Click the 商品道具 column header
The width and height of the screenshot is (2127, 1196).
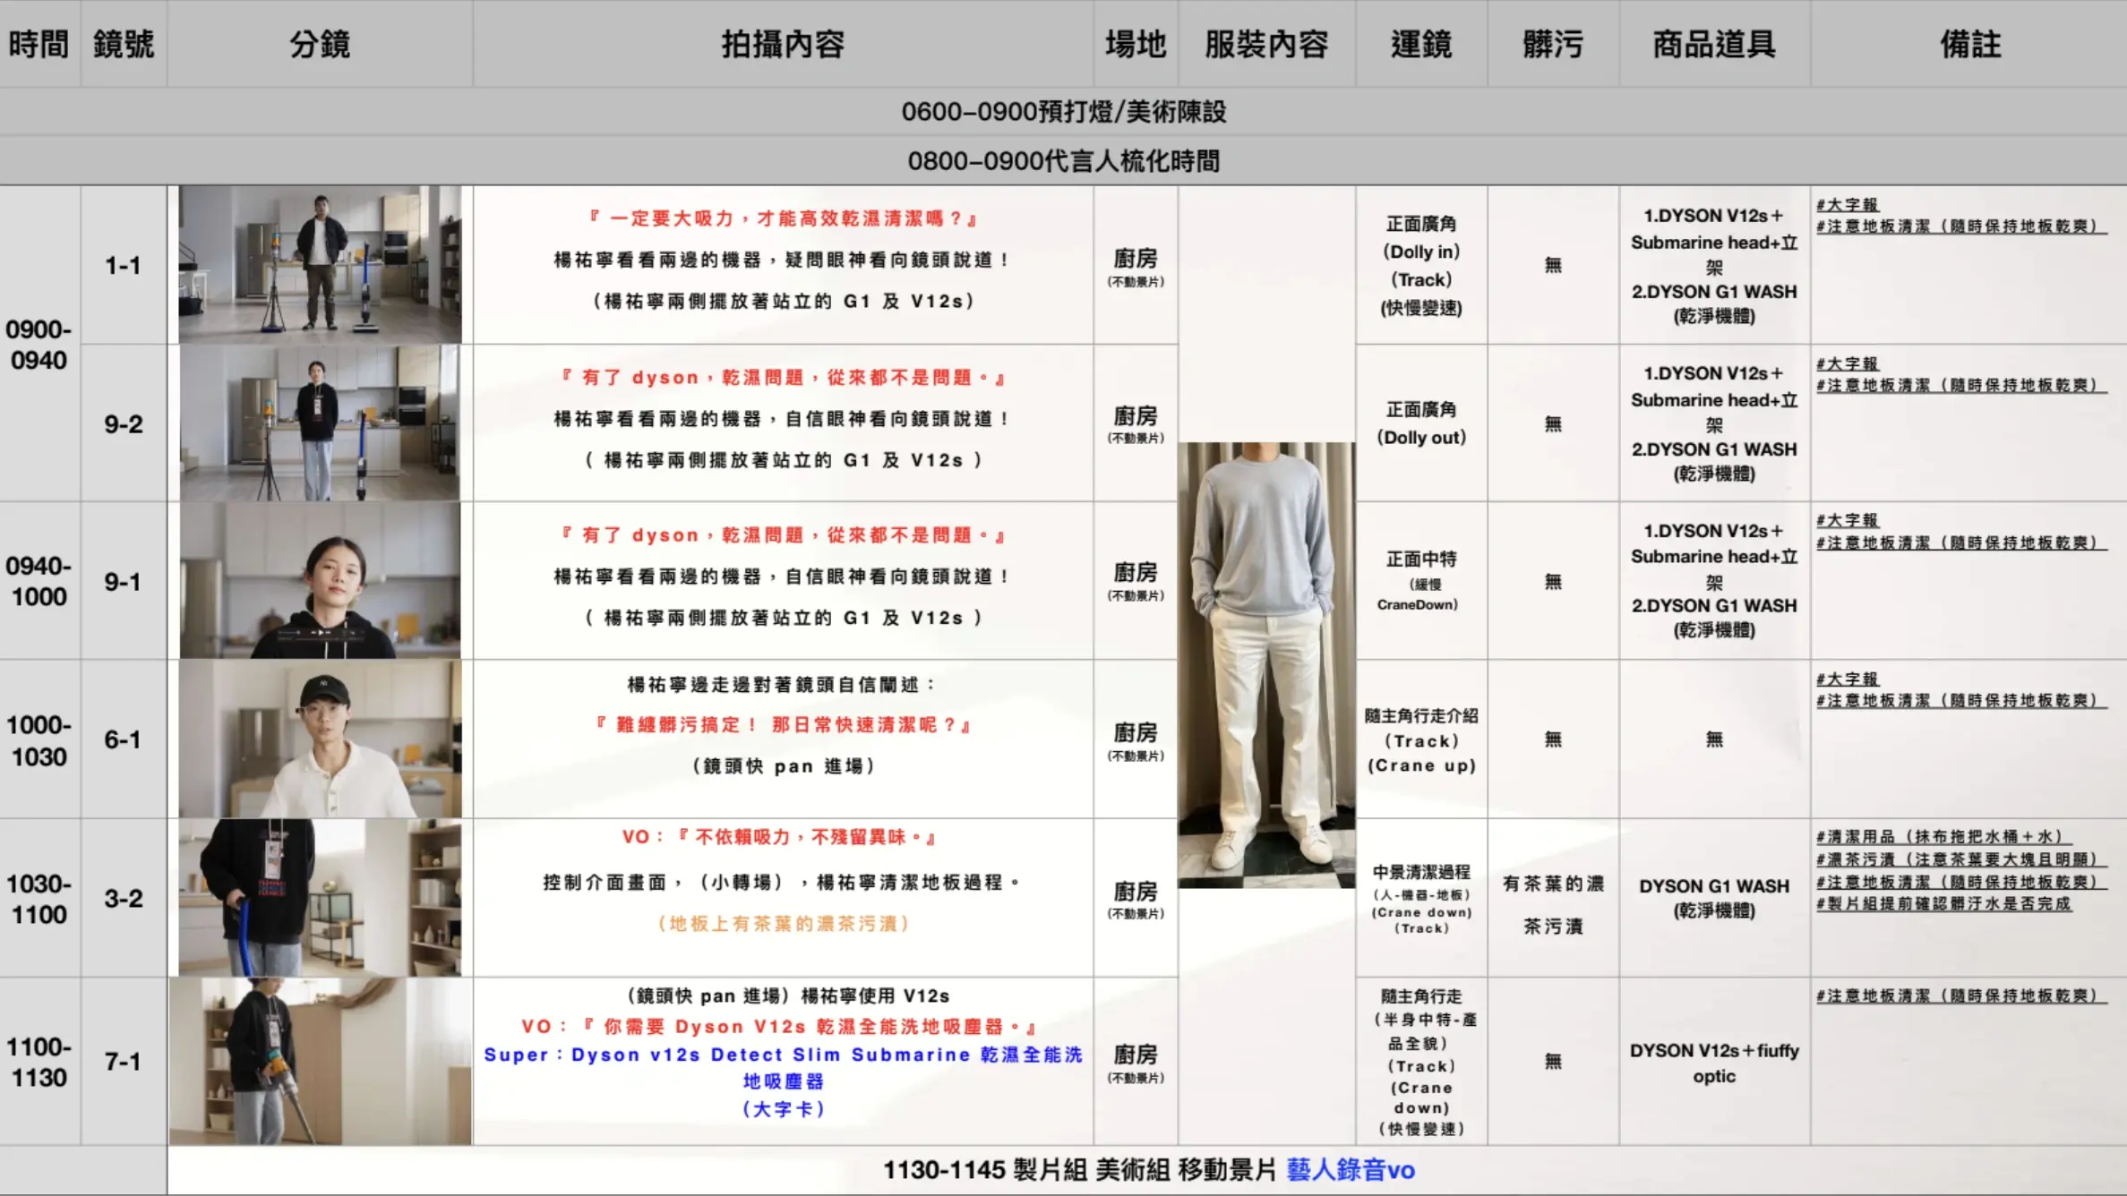[x=1714, y=44]
